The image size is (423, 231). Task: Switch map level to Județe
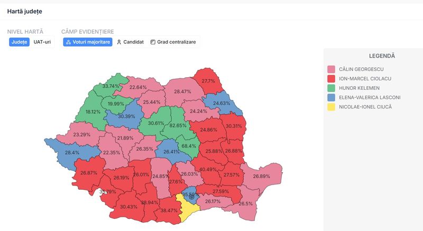tap(19, 42)
